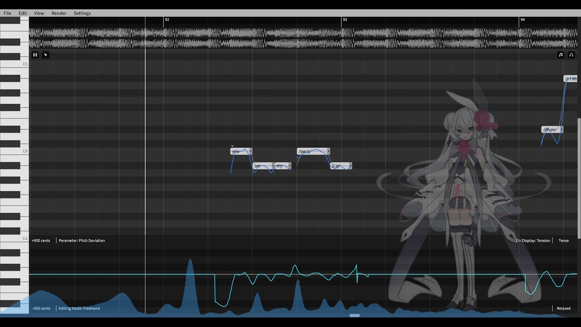Click the headphones icon button

(x=571, y=55)
